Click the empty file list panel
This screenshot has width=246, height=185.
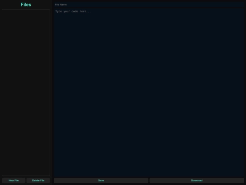pos(26,92)
